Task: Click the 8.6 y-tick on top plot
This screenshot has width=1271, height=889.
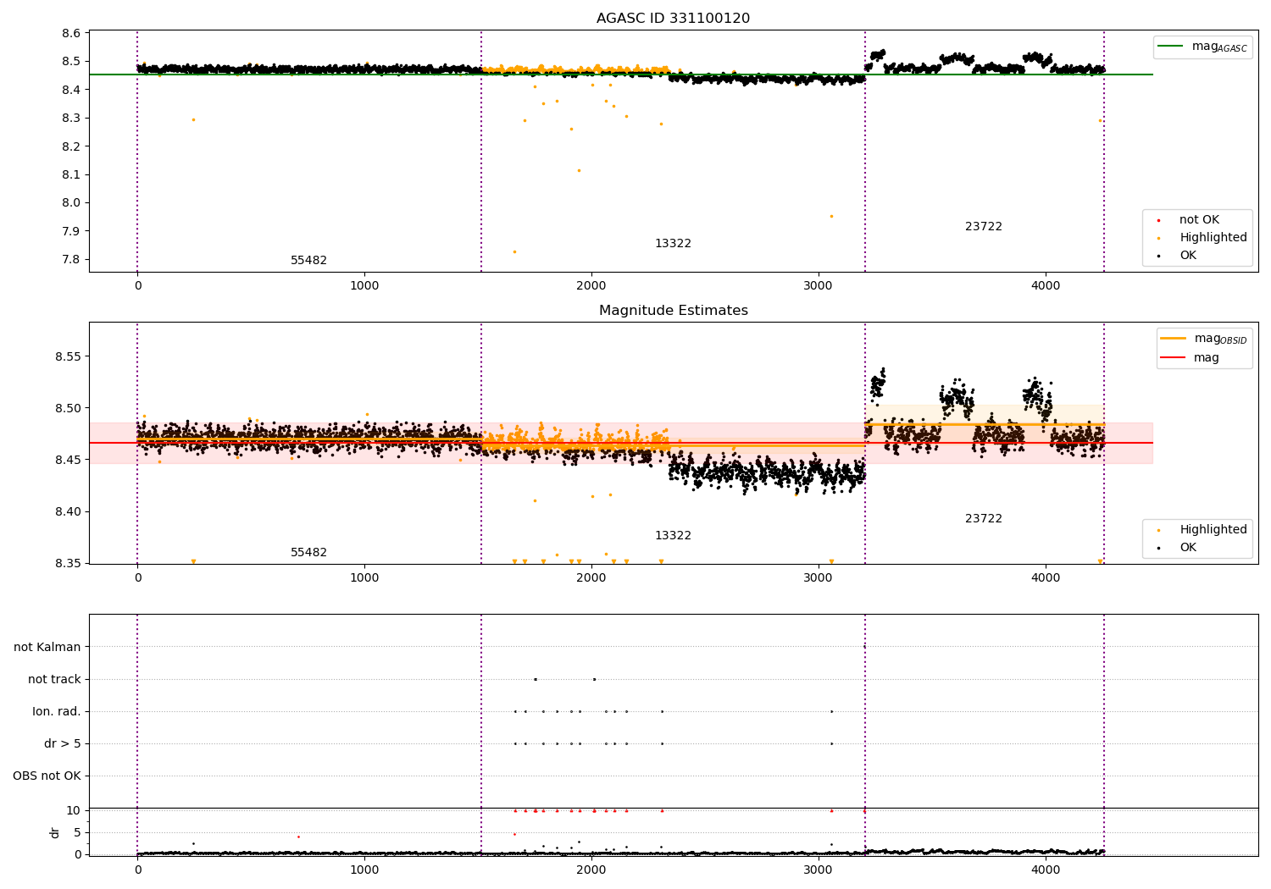Action: pyautogui.click(x=71, y=33)
